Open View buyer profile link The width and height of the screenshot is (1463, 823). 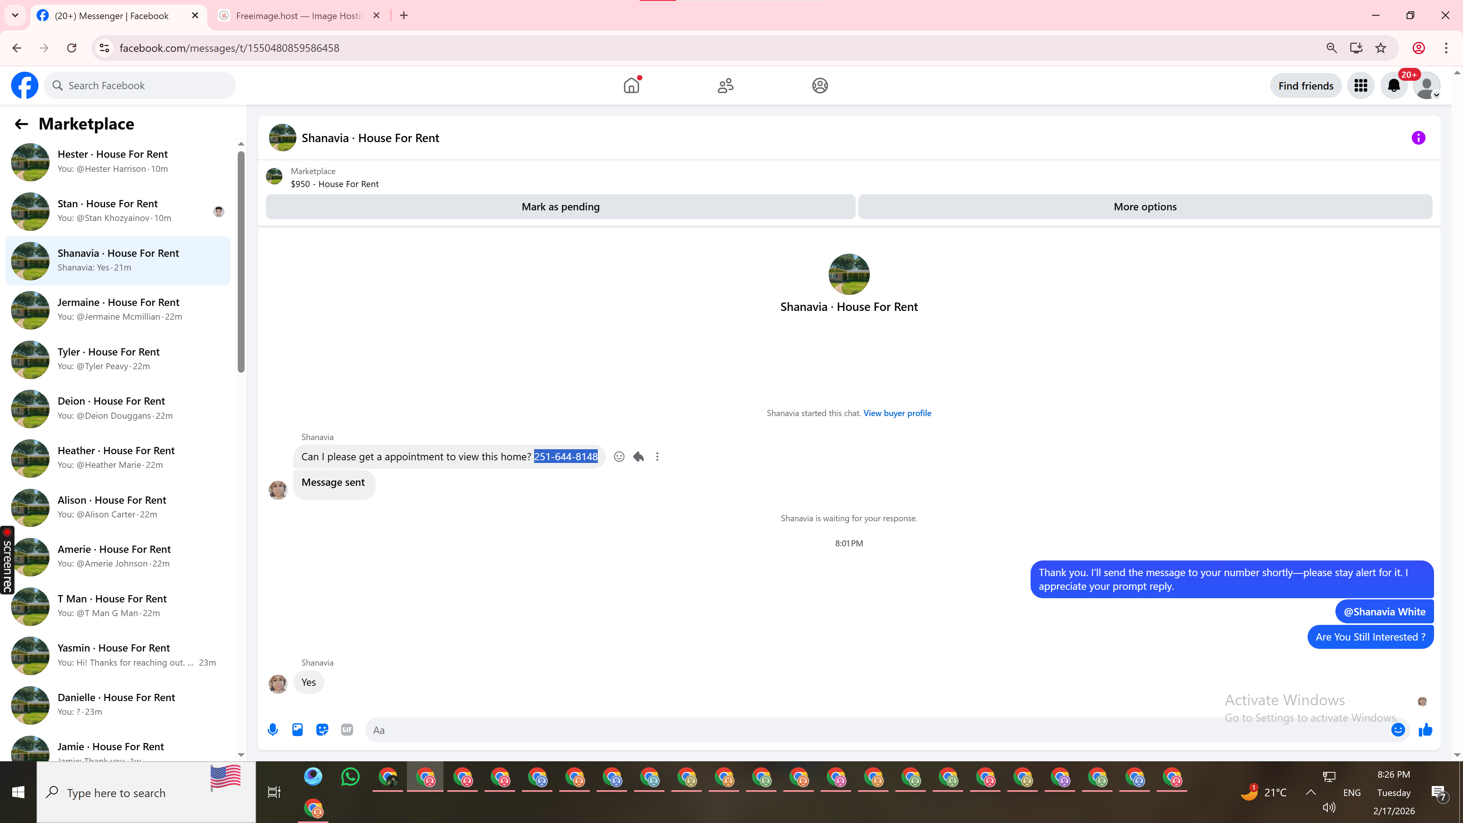click(x=897, y=413)
